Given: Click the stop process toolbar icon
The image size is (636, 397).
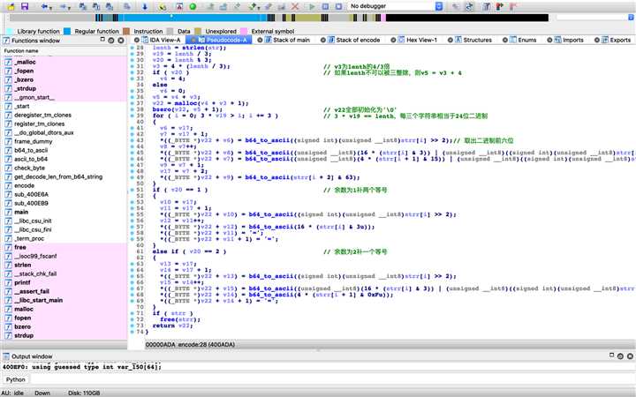Looking at the screenshot, I should click(x=338, y=6).
